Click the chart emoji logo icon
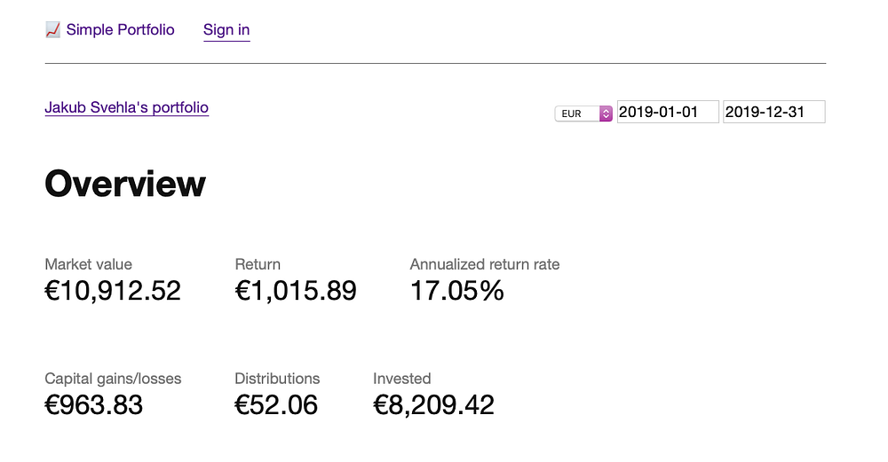This screenshot has width=888, height=462. (x=52, y=30)
